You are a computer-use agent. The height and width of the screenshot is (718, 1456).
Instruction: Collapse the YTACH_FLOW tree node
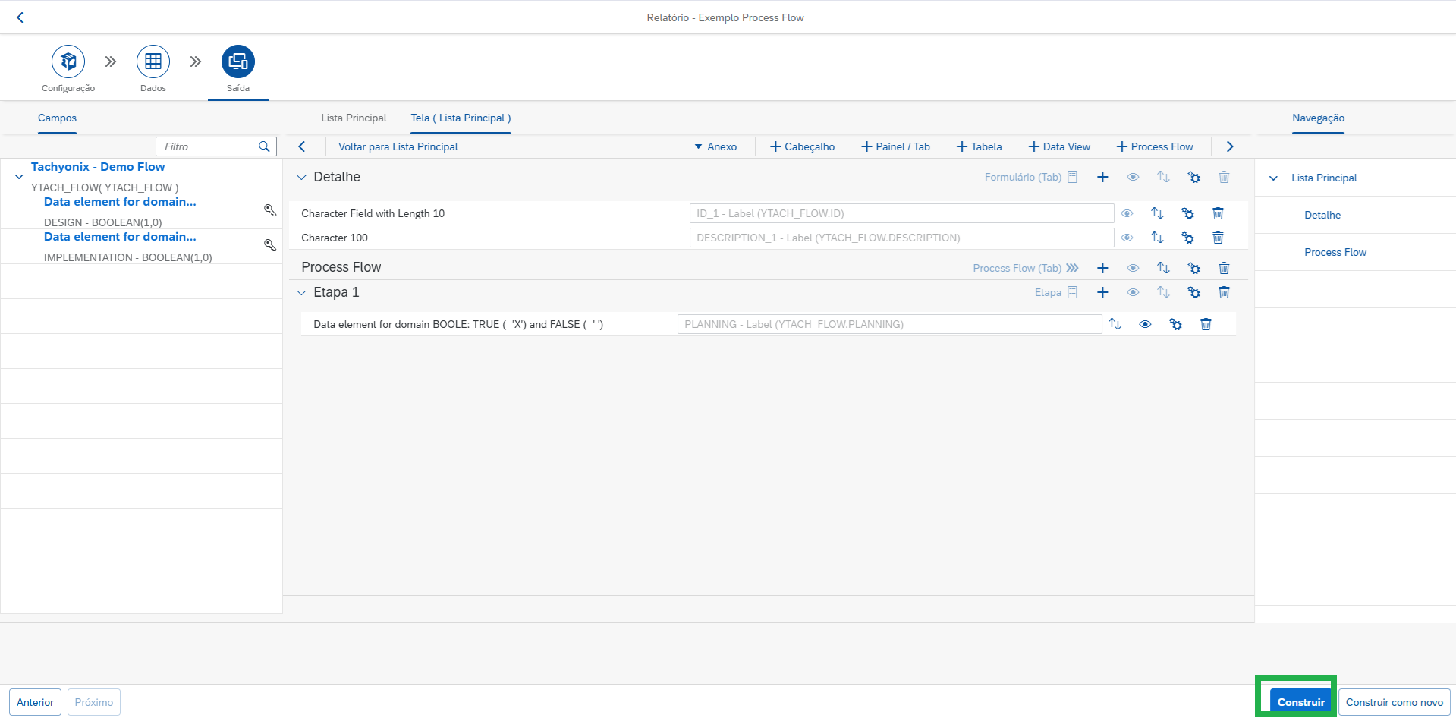[x=19, y=177]
